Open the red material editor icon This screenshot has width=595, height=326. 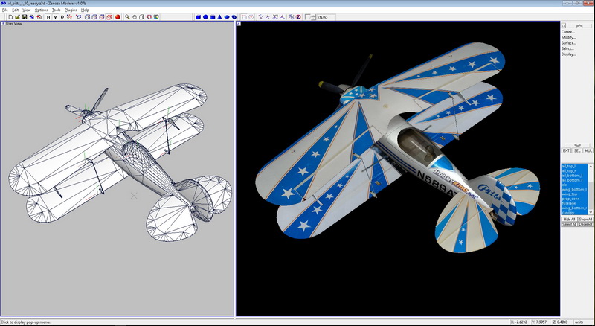click(149, 17)
